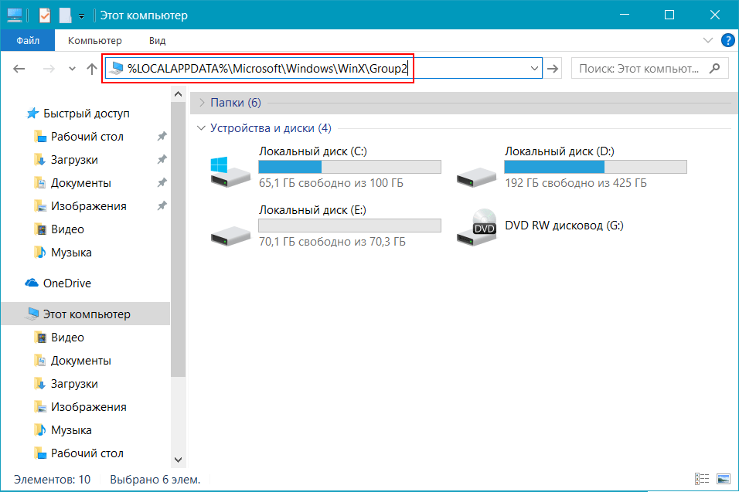
Task: Open the address bar history dropdown
Action: tap(534, 69)
